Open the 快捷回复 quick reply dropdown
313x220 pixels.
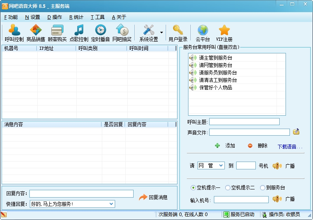click(111, 204)
